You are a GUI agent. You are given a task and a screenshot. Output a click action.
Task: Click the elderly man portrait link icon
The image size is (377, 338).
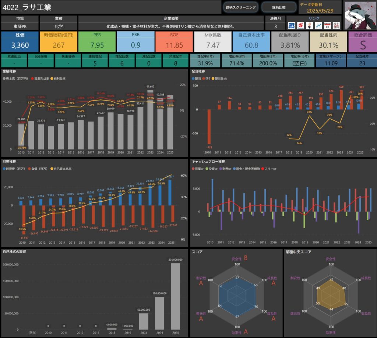coord(309,25)
